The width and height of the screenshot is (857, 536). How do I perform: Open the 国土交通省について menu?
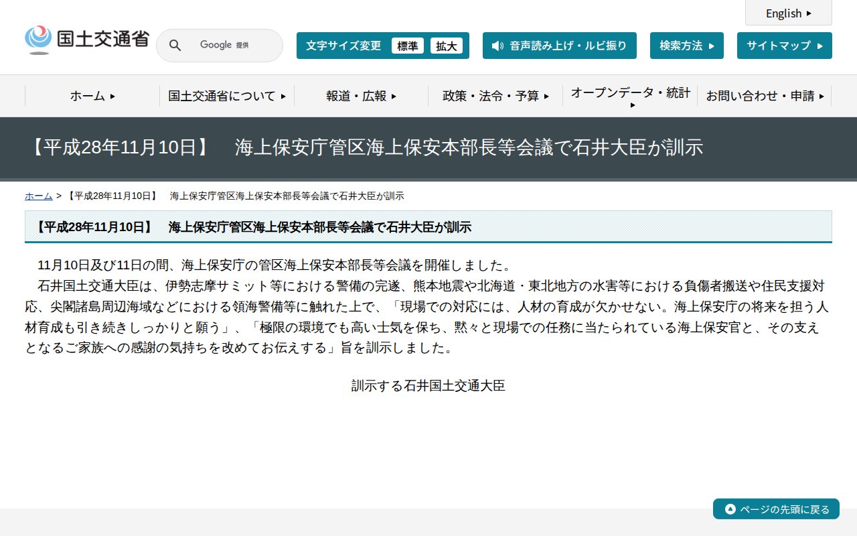[x=226, y=96]
